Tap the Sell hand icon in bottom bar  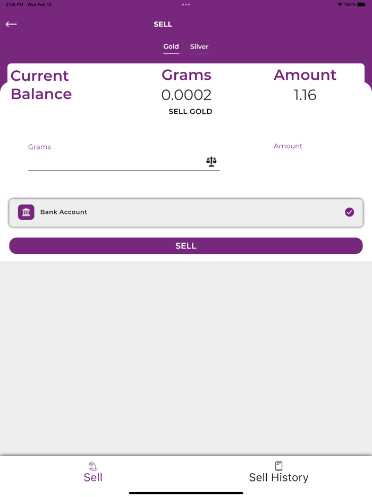(x=92, y=466)
